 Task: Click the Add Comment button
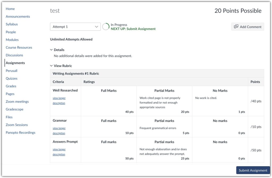pos(248,26)
